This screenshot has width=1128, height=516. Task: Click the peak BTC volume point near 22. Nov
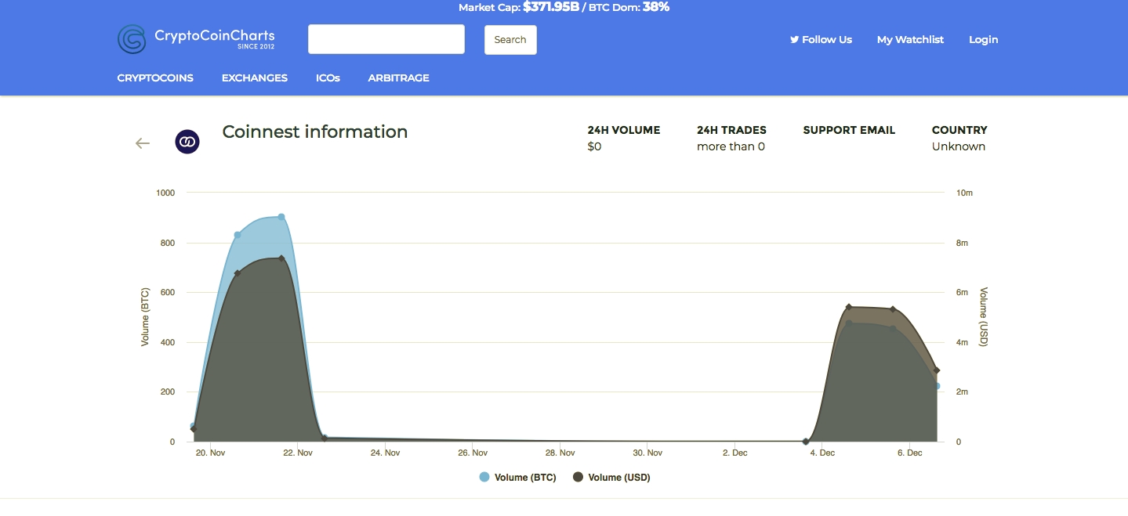coord(281,217)
